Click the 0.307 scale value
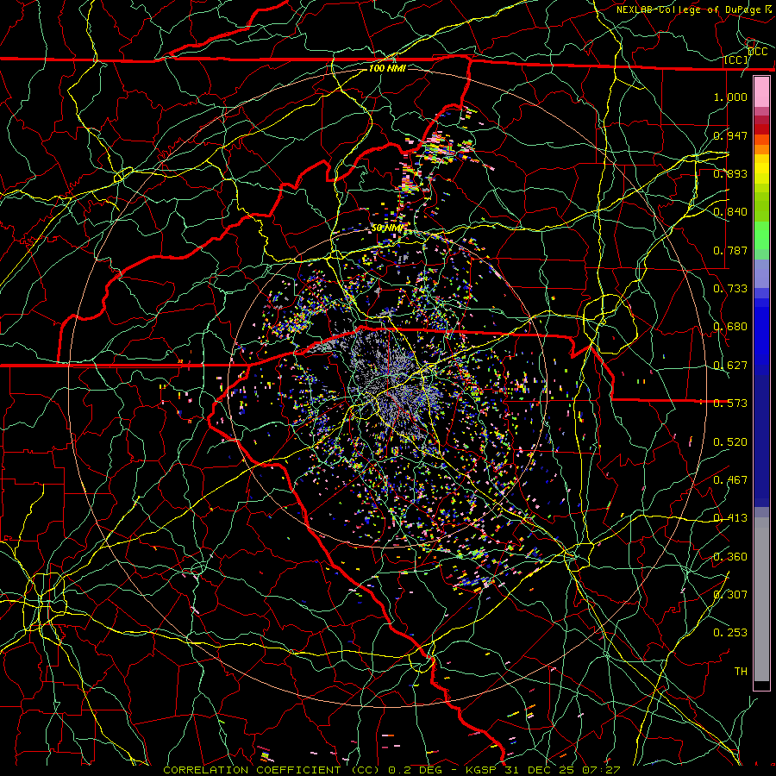The height and width of the screenshot is (776, 776). pyautogui.click(x=730, y=595)
